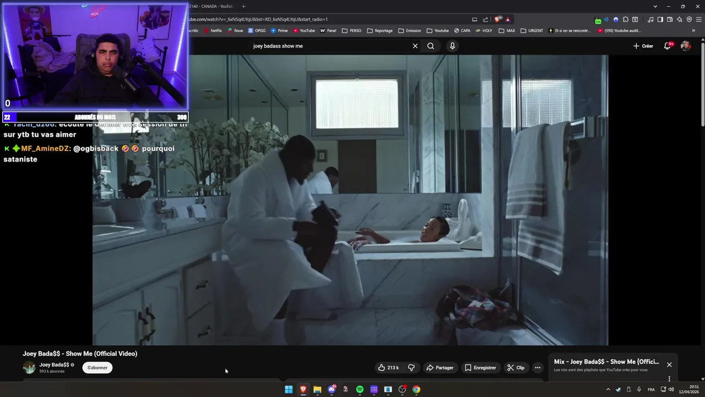Viewport: 705px width, 397px height.
Task: Open the Prime bookmark
Action: point(279,30)
